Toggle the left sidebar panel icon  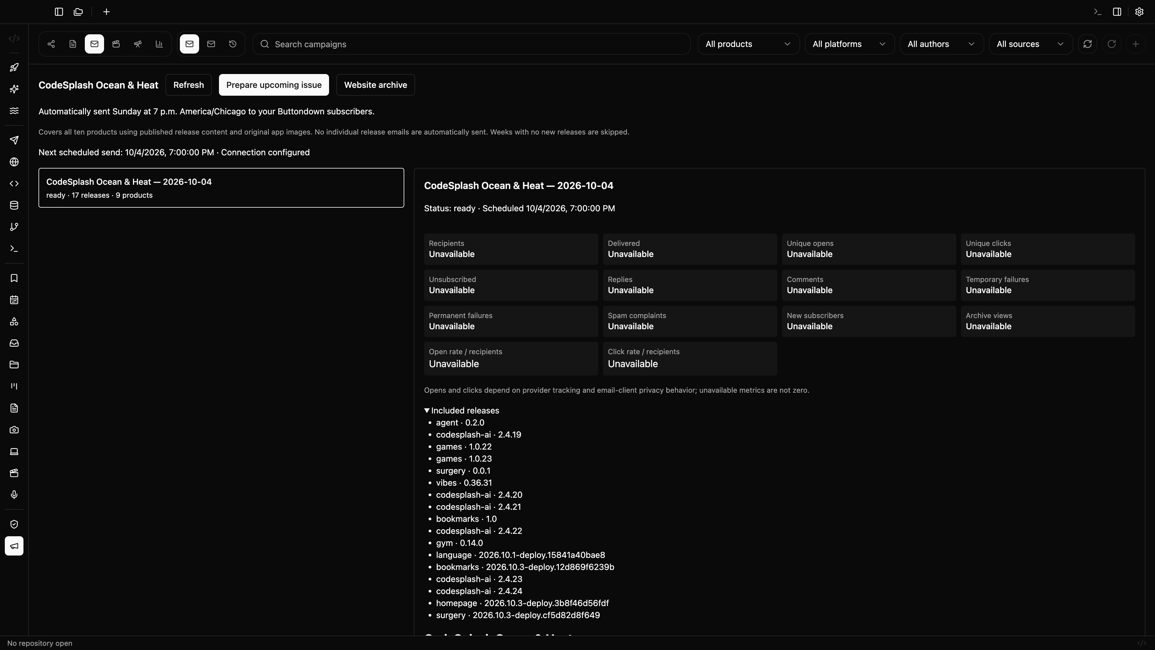pyautogui.click(x=59, y=12)
